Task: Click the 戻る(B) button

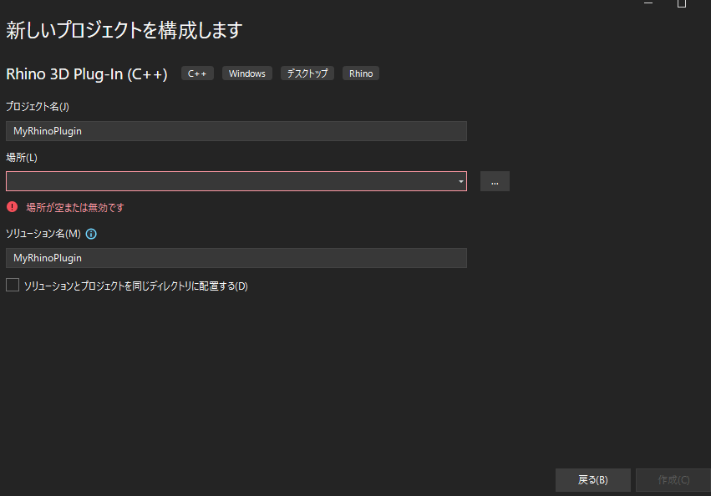Action: [592, 479]
